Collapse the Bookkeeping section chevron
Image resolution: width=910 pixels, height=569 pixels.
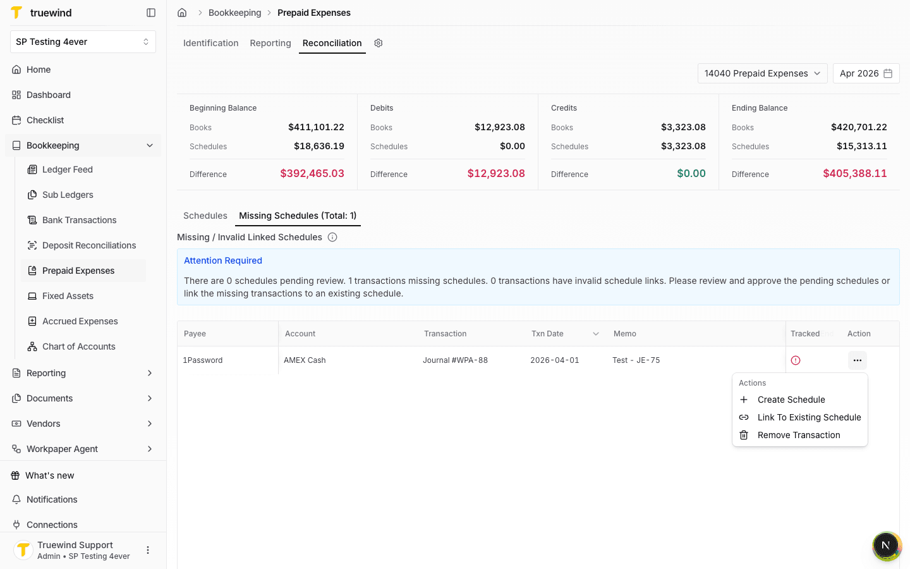[x=150, y=145]
